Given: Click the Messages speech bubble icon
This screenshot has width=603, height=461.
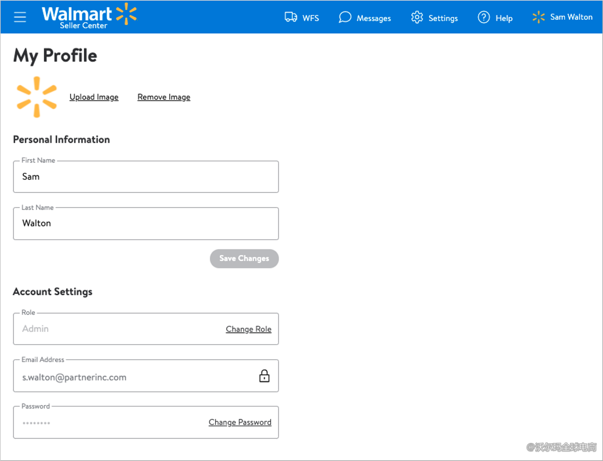Looking at the screenshot, I should (345, 17).
